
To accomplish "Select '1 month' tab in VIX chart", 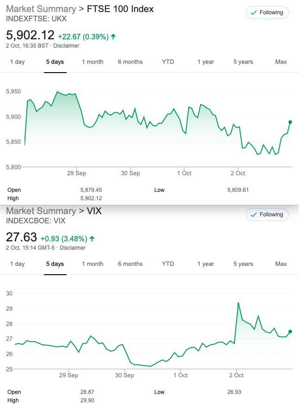I will click(x=93, y=264).
